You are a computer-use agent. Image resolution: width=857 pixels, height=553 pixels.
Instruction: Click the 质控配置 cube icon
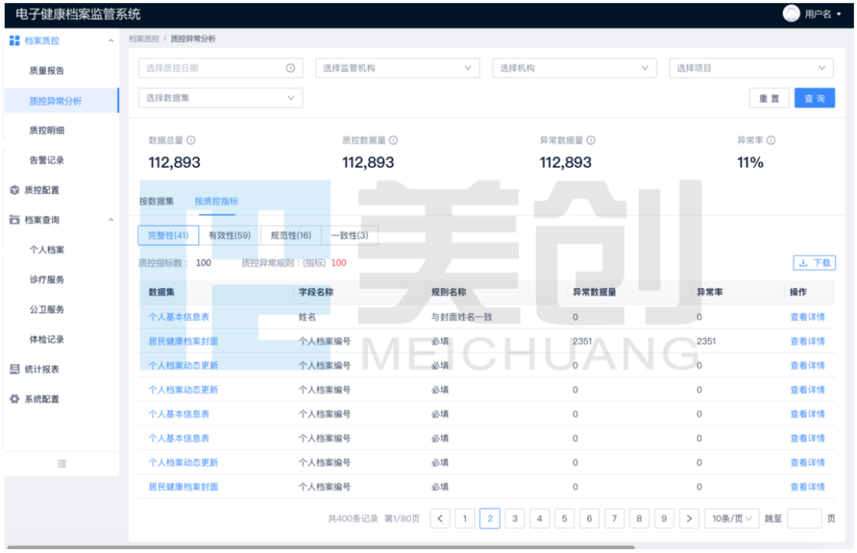[x=15, y=190]
